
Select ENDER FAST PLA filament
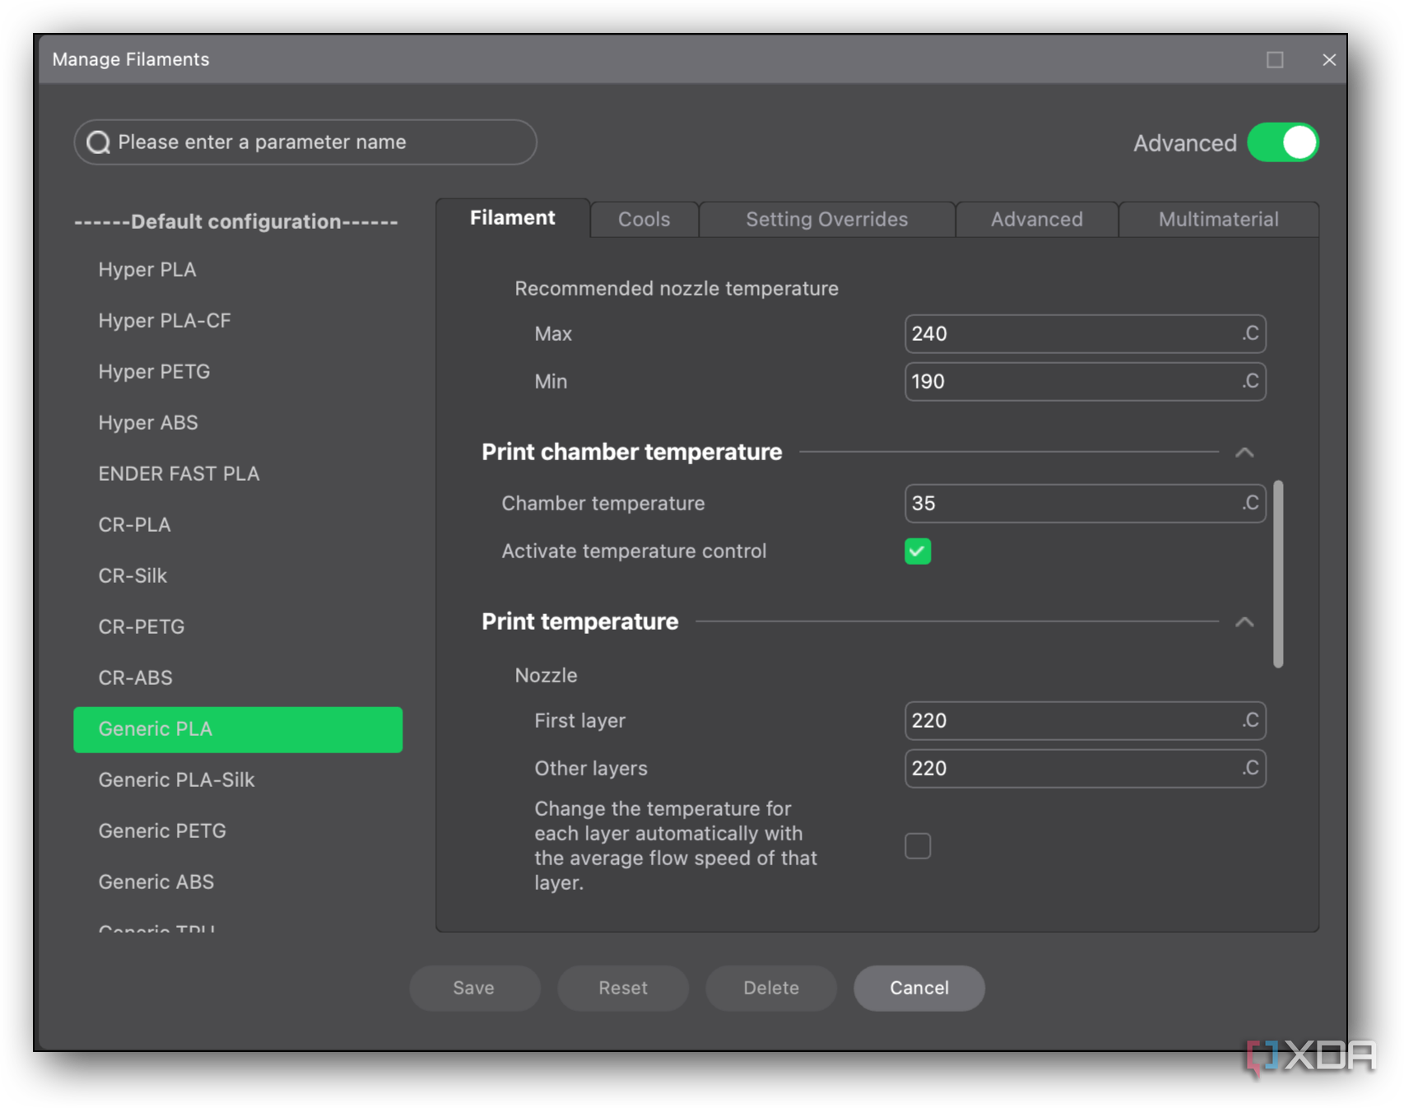(238, 474)
